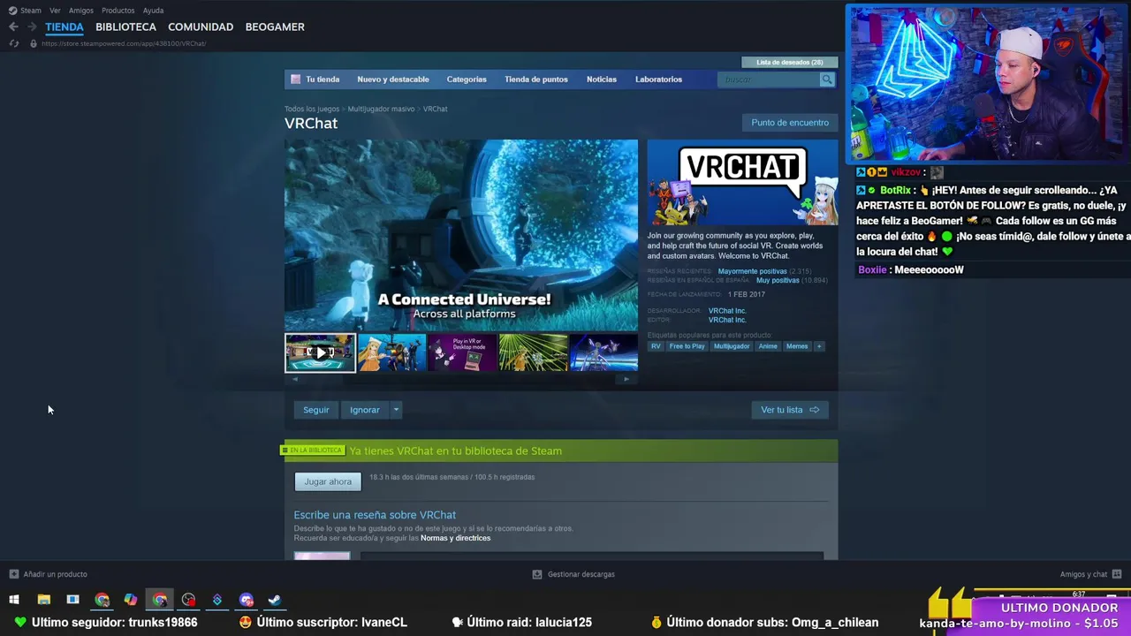The width and height of the screenshot is (1131, 636).
Task: Click the avatar icon beside Tu tienda
Action: coord(296,79)
